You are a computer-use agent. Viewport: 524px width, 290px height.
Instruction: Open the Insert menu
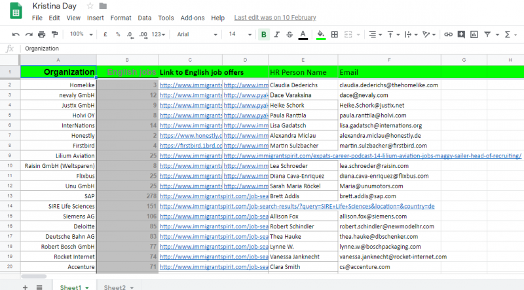95,18
